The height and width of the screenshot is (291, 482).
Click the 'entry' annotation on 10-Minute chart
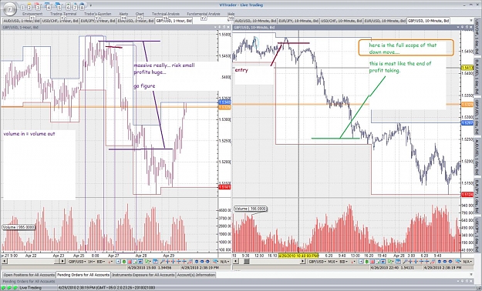click(241, 70)
